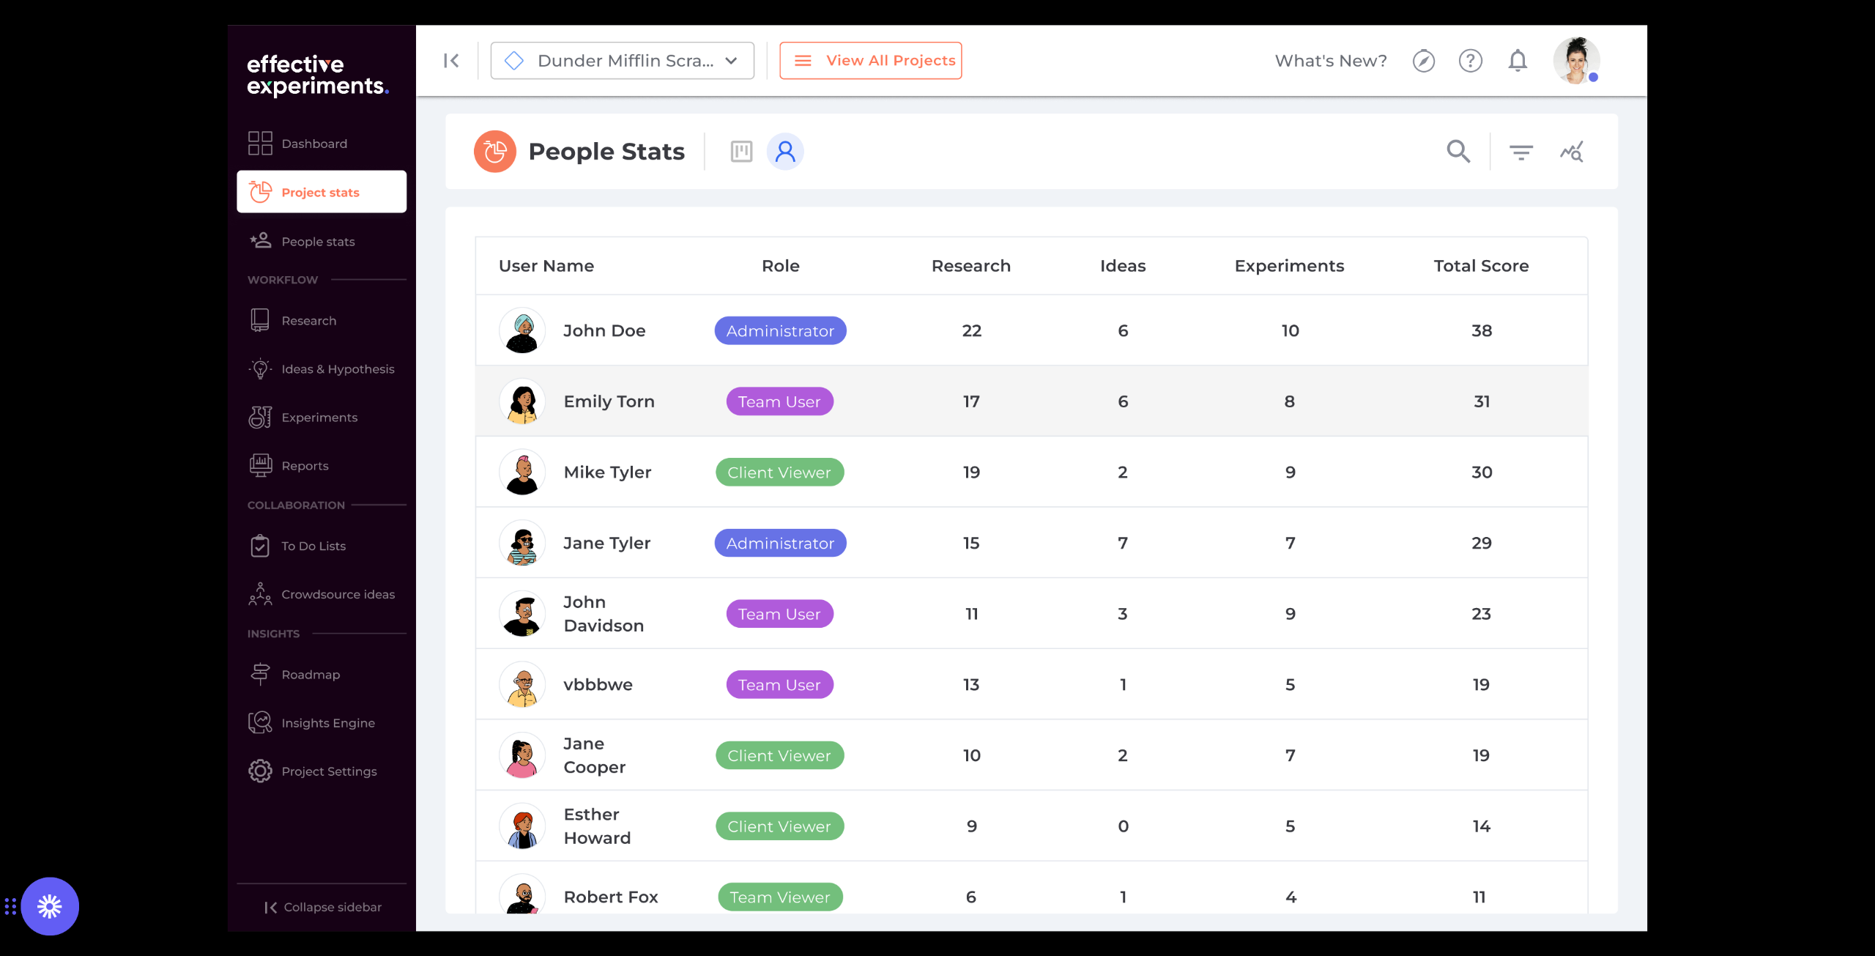
Task: Collapse sidebar using top bar arrow
Action: pos(451,61)
